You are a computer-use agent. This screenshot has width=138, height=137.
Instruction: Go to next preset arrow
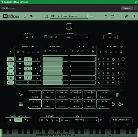coord(85,16)
